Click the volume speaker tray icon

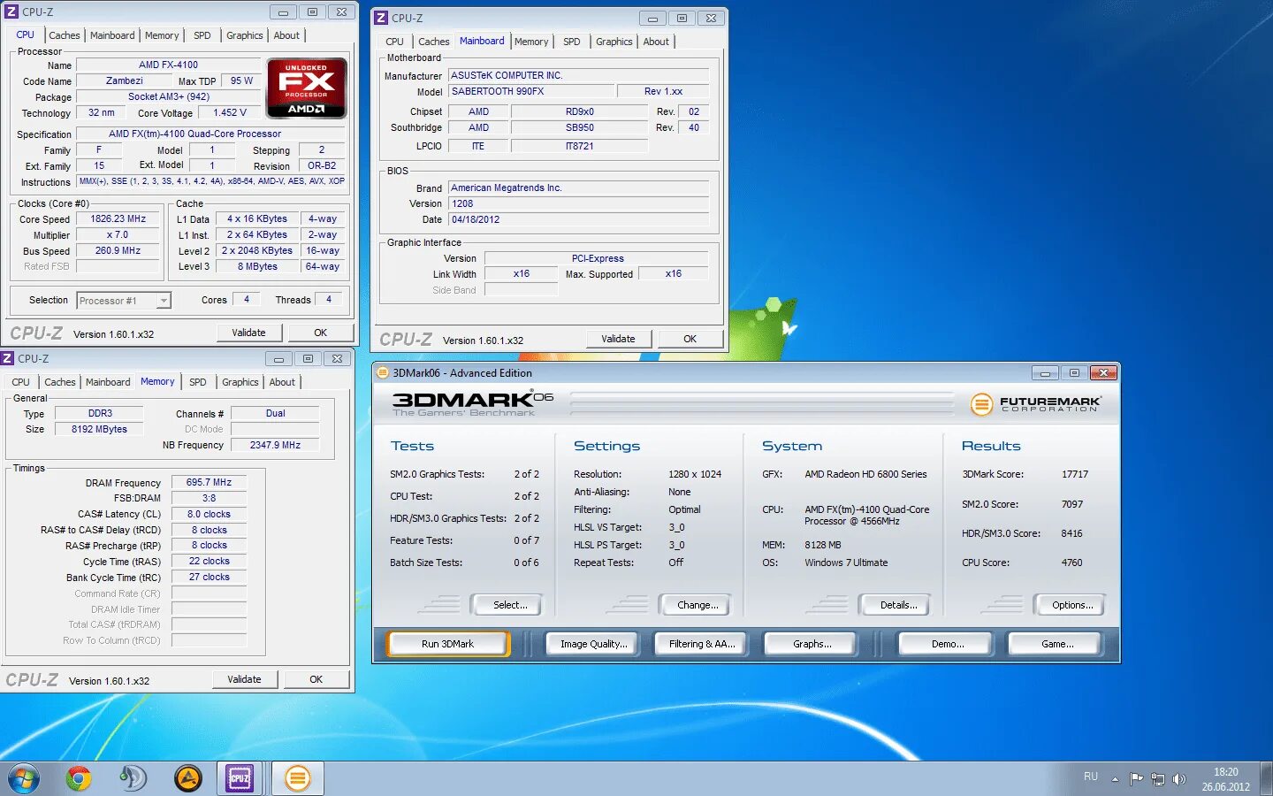[1178, 779]
